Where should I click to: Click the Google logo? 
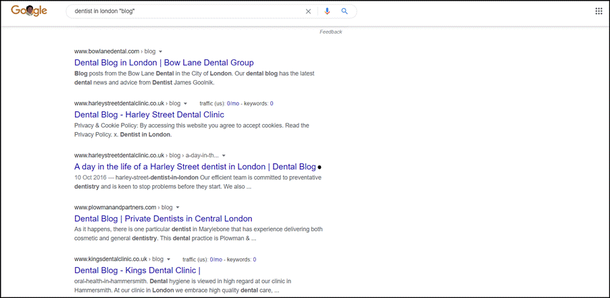[28, 11]
